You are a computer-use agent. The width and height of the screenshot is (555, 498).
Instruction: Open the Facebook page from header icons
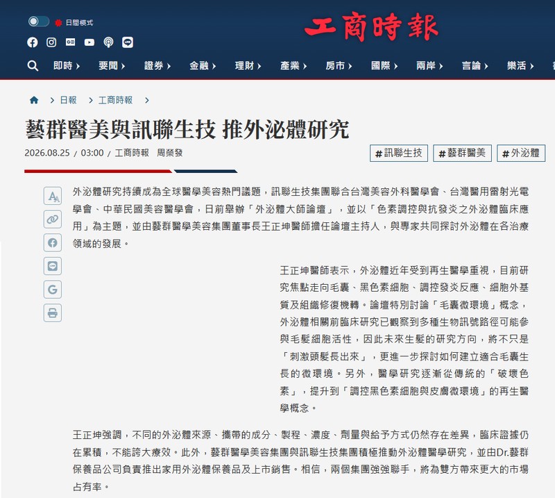pyautogui.click(x=32, y=42)
